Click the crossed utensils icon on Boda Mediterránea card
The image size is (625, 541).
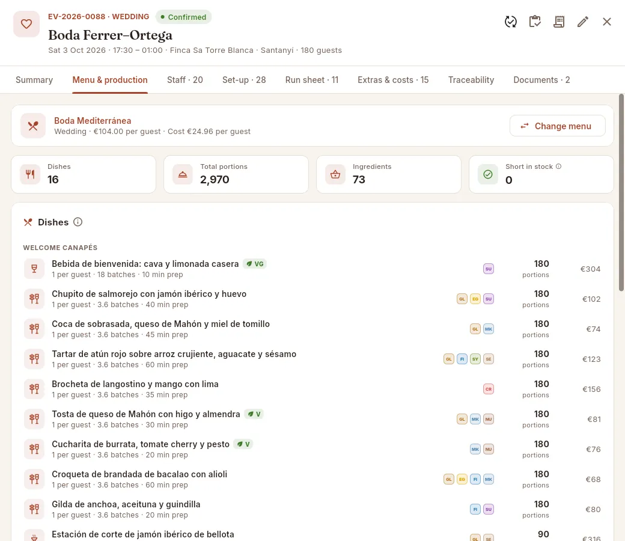coord(33,126)
